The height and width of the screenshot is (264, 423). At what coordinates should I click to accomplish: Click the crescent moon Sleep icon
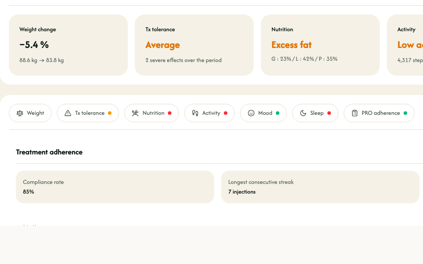click(x=303, y=113)
